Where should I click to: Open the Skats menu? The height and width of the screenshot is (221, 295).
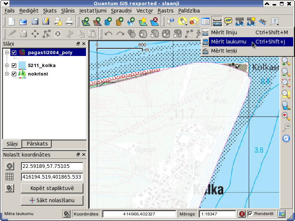pos(50,11)
